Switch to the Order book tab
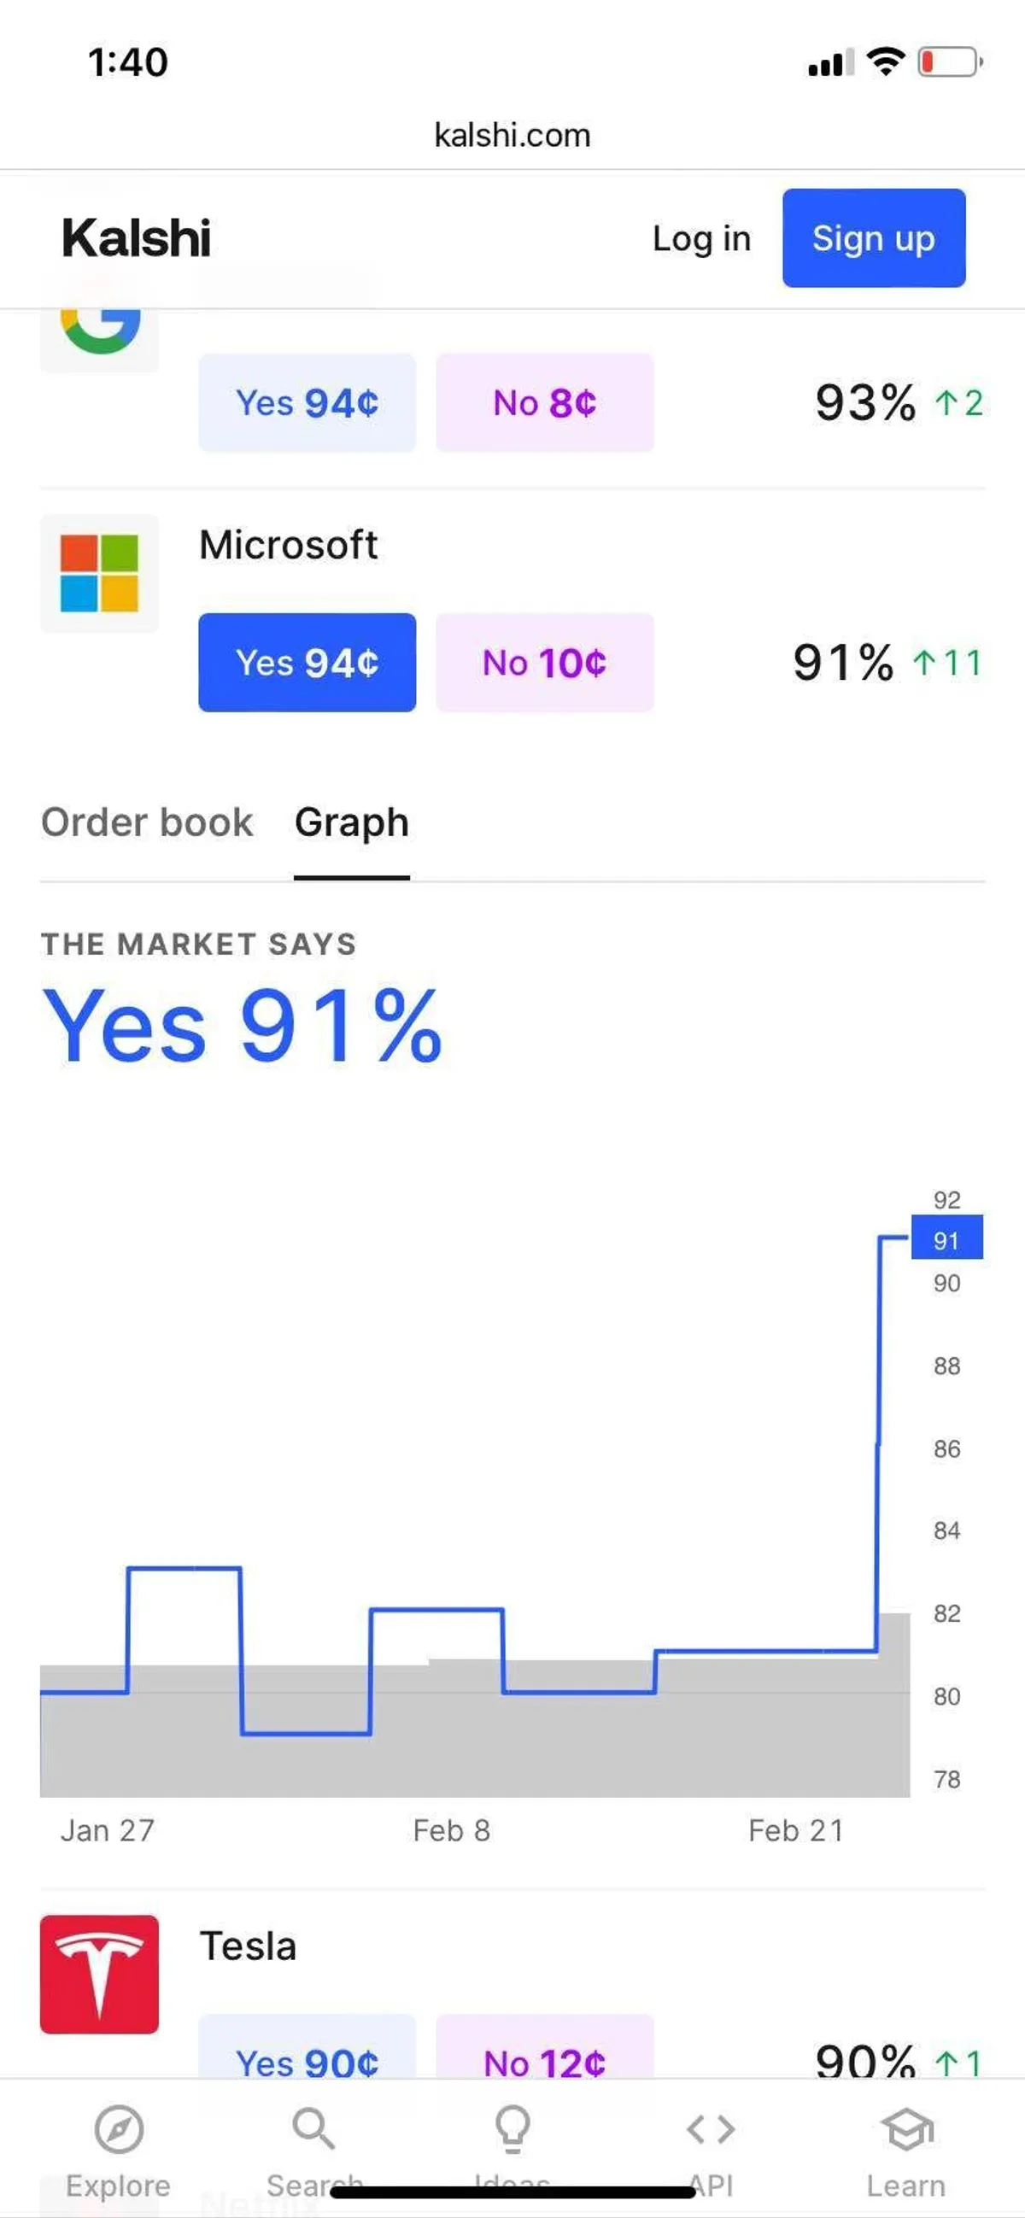Viewport: 1025px width, 2218px height. pyautogui.click(x=146, y=822)
